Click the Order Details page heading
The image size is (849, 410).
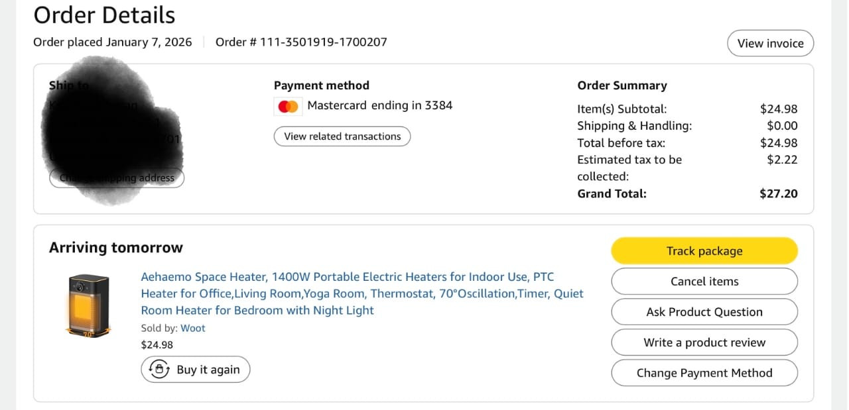pos(104,15)
